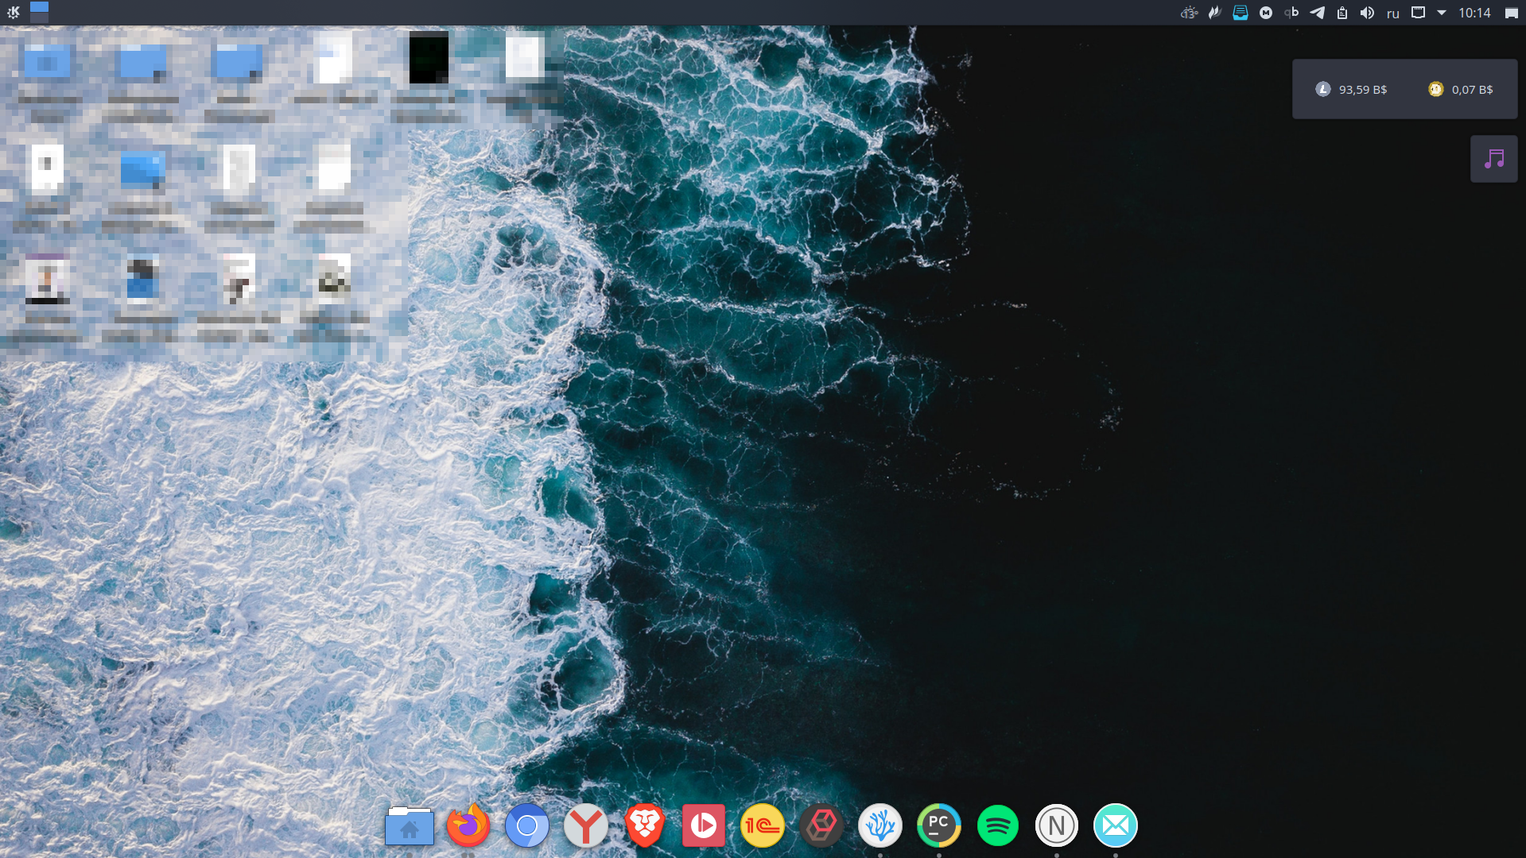Screen dimensions: 1526x858
Task: Click the qBittorrent tray icon
Action: [1291, 13]
